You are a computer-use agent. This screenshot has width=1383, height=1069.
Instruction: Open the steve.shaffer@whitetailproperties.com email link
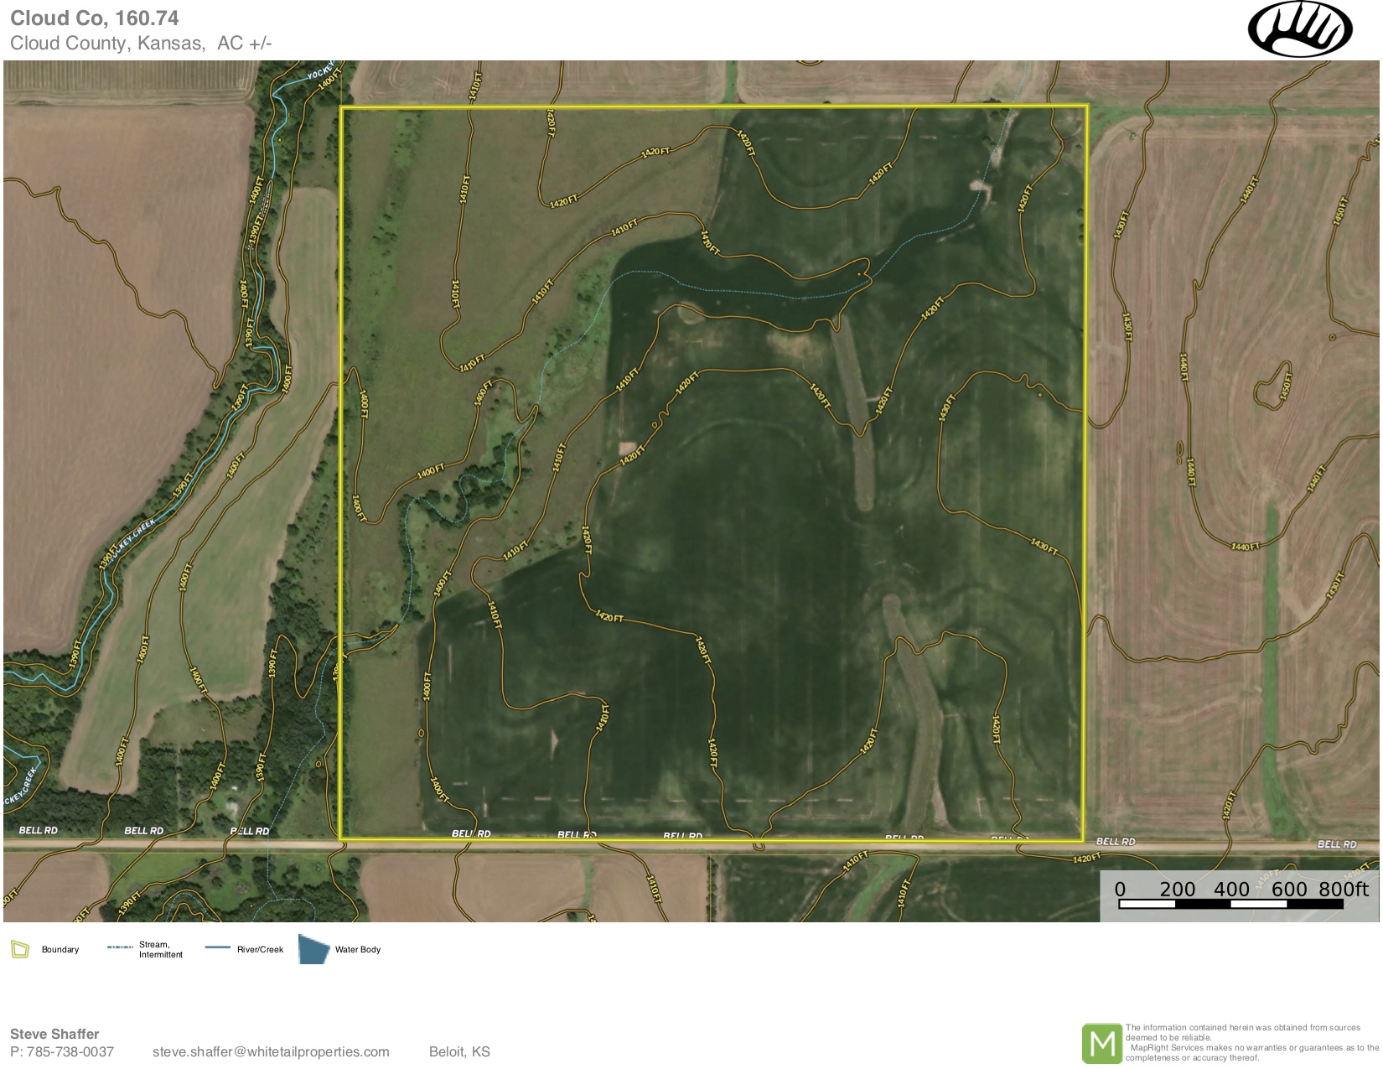271,1052
